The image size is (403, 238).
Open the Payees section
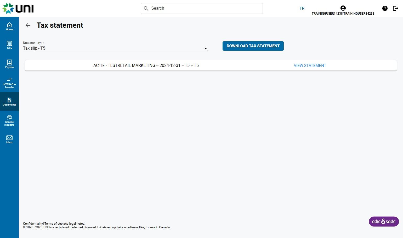tap(9, 64)
